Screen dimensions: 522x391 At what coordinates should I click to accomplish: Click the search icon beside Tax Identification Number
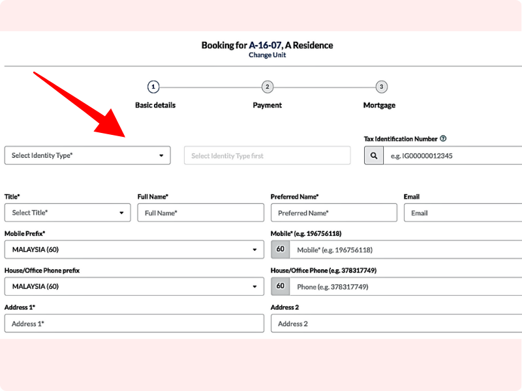373,155
